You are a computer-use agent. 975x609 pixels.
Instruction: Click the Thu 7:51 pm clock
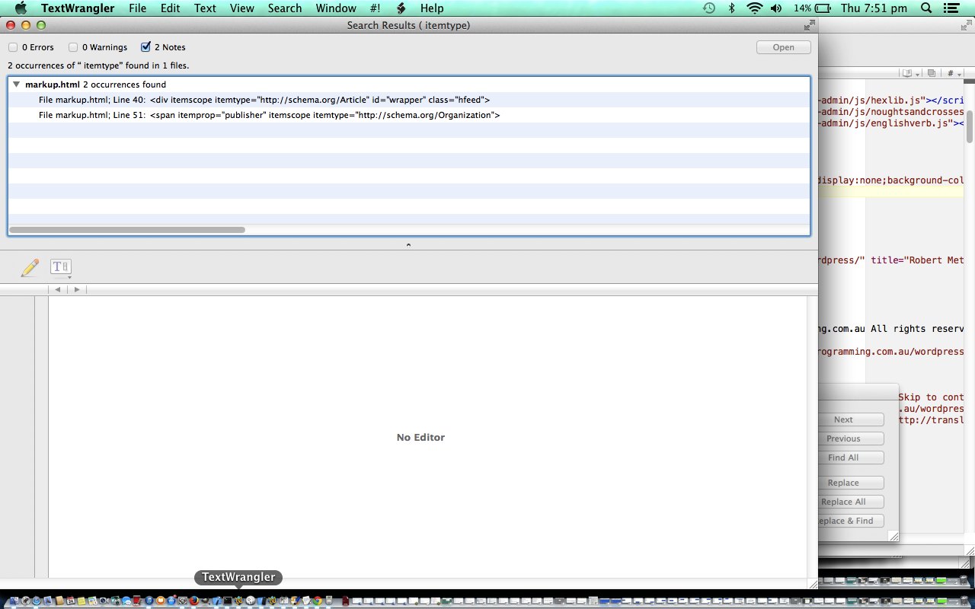(874, 8)
